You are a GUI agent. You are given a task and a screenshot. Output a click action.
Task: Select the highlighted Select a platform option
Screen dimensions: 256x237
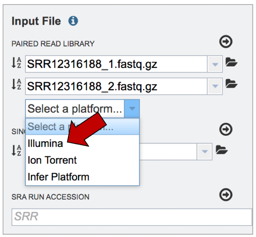pos(82,127)
